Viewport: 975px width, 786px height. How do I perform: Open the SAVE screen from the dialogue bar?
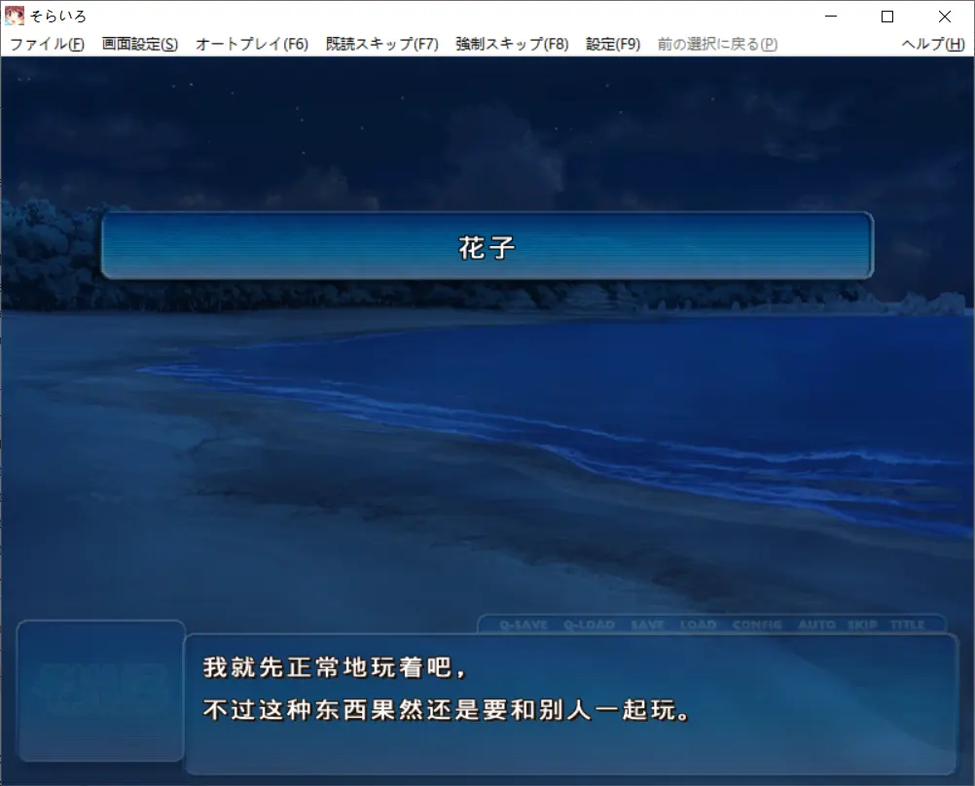pos(647,625)
